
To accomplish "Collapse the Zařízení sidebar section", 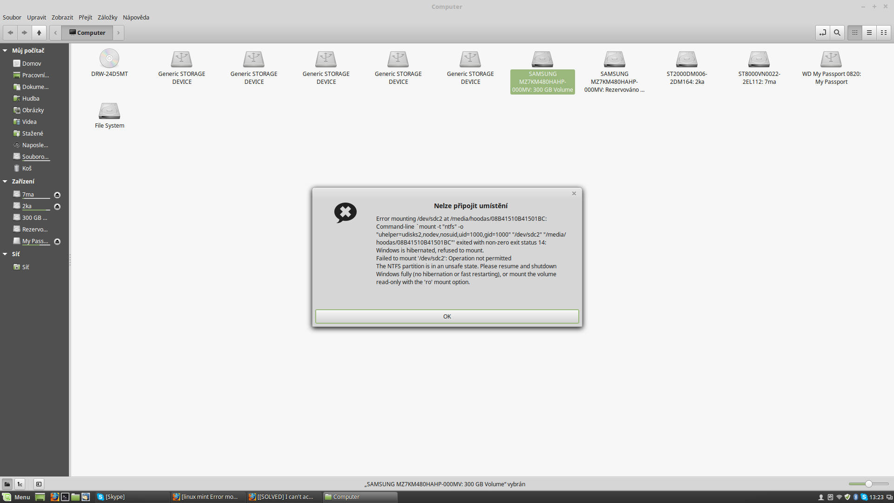I will [5, 181].
